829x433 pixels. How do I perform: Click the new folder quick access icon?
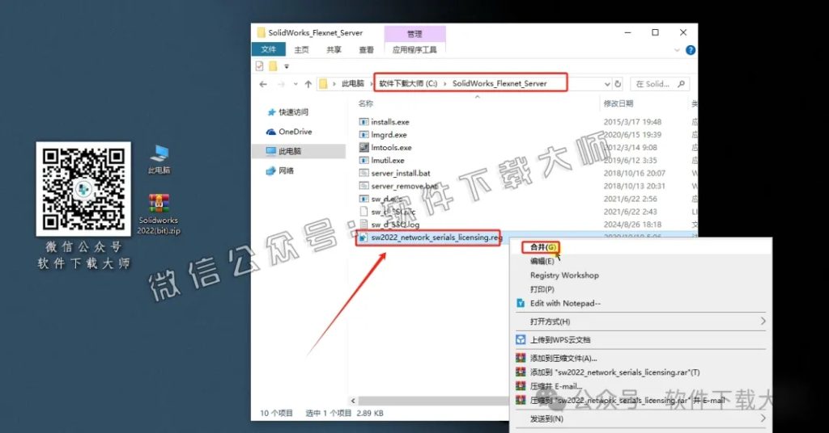coord(273,66)
